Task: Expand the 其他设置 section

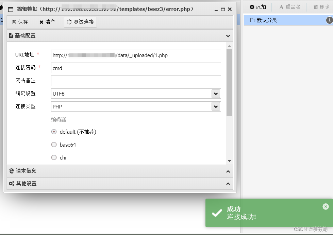Action: 120,184
